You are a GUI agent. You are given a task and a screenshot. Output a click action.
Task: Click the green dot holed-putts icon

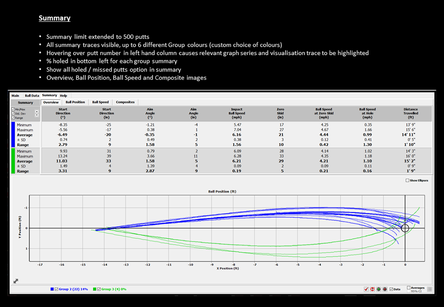[378, 289]
